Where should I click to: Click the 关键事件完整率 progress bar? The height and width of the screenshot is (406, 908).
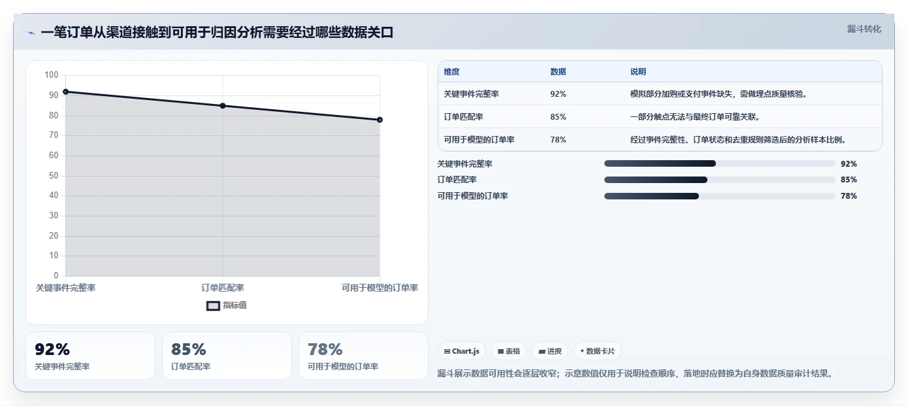[x=719, y=163]
